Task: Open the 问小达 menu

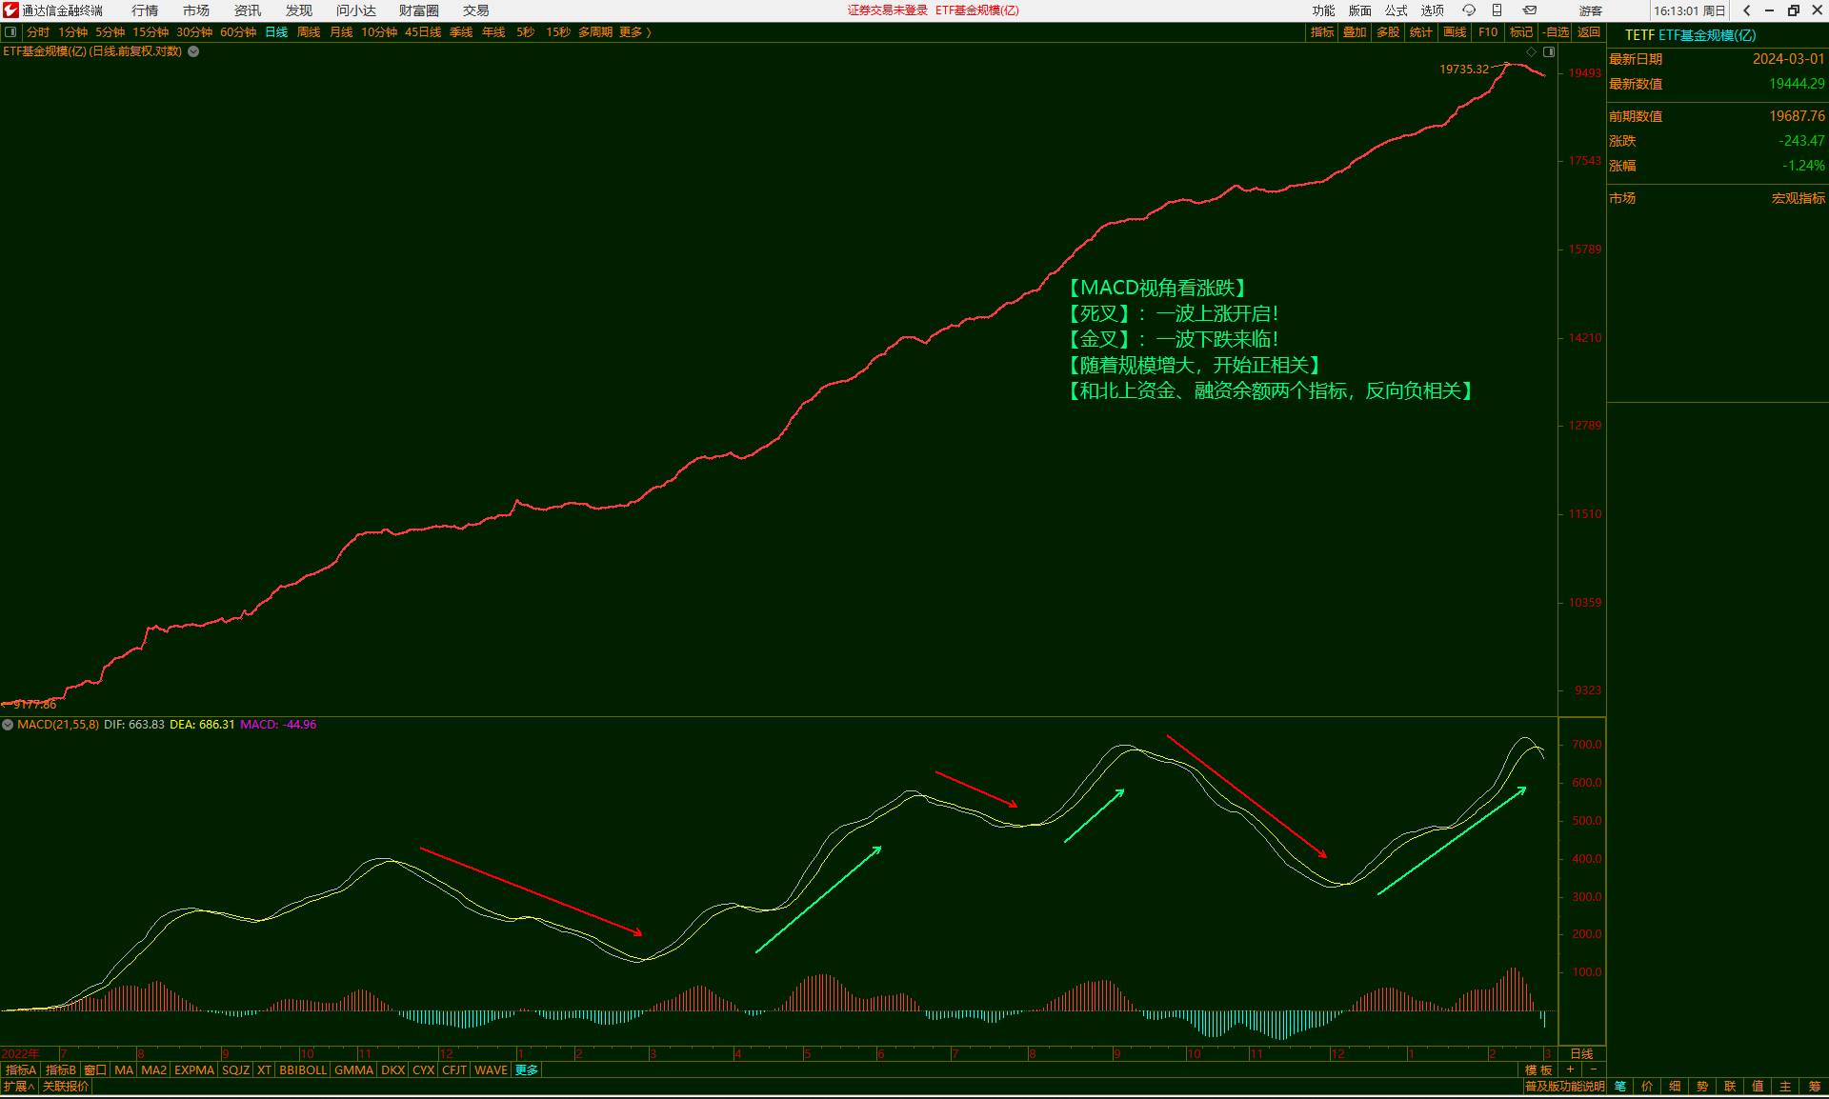Action: [356, 10]
